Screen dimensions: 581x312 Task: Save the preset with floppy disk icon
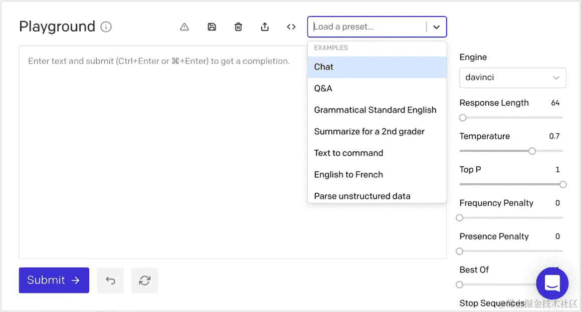[212, 27]
